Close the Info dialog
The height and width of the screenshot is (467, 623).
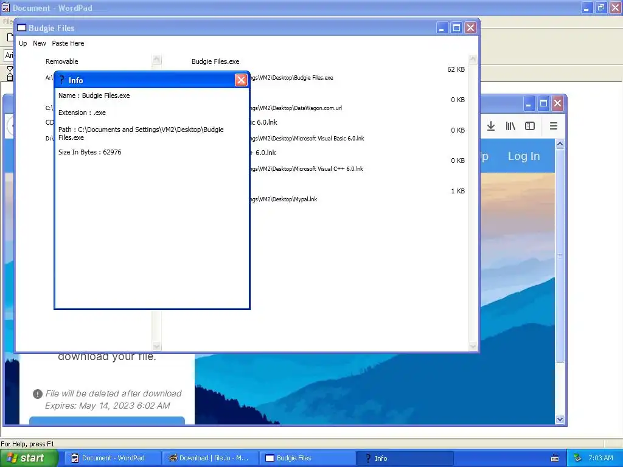pos(241,80)
